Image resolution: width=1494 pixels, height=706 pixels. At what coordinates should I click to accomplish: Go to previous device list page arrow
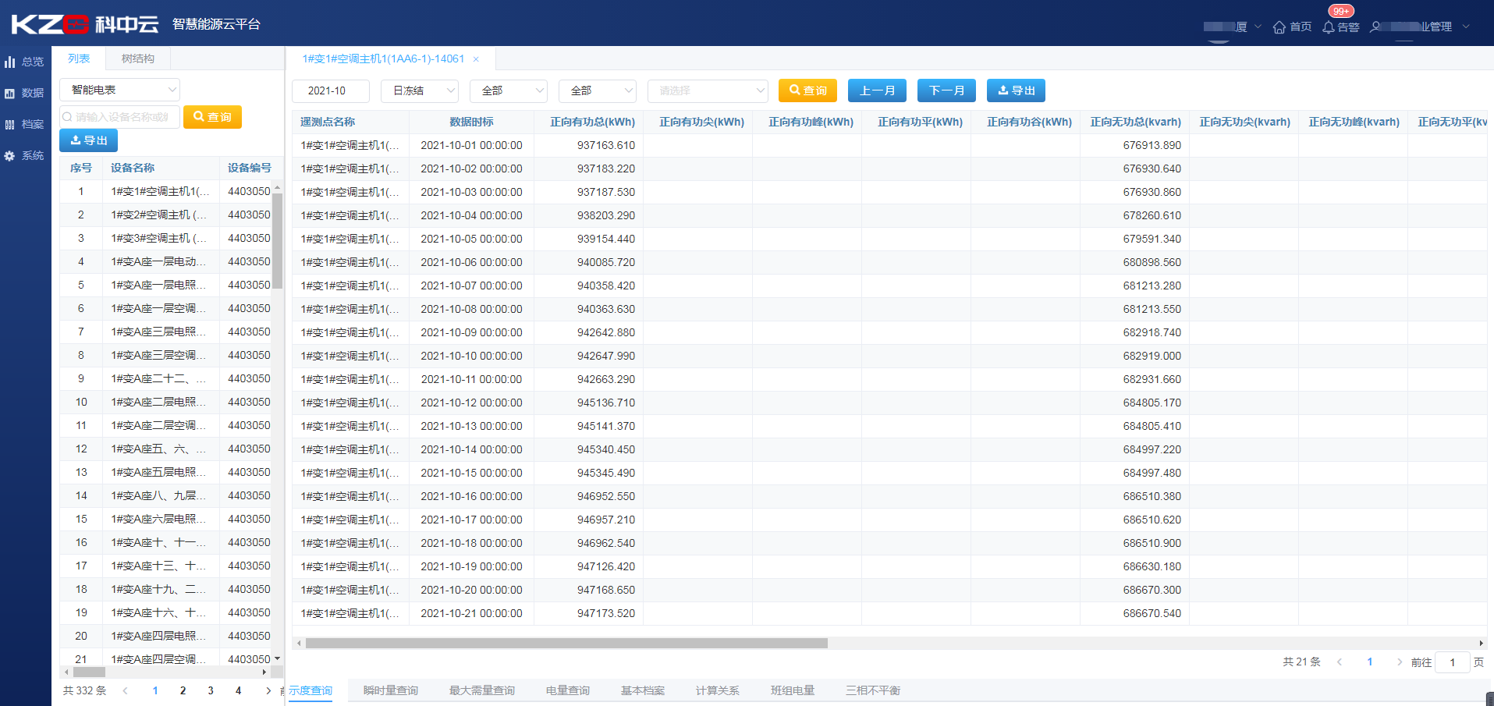tap(125, 690)
